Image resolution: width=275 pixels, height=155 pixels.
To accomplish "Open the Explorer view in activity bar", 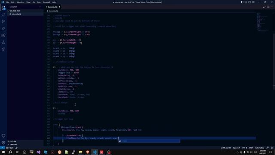I will (x=3, y=8).
